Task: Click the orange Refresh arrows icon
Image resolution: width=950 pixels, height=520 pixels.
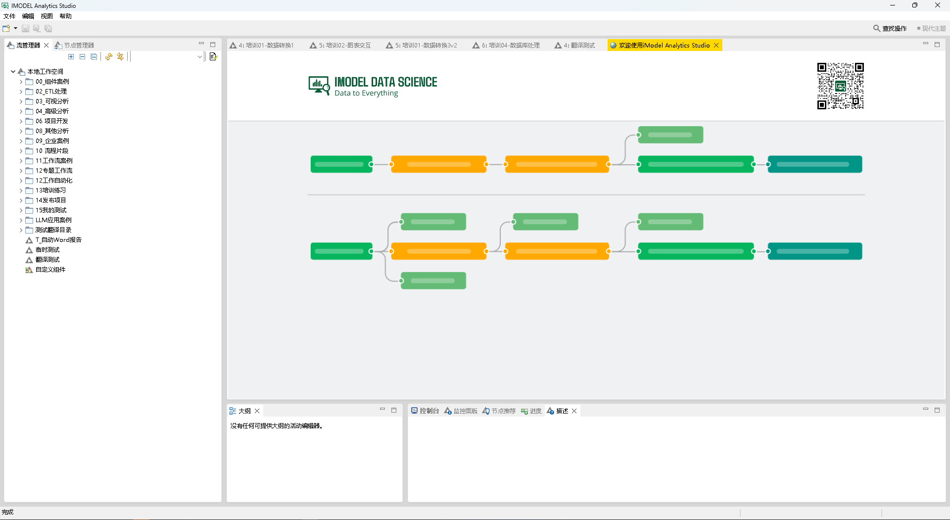Action: pos(109,57)
